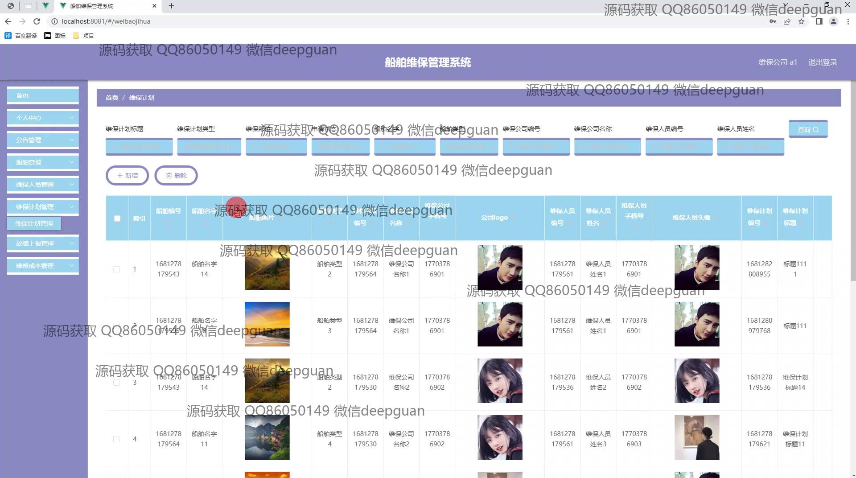Open the 项目 bookmarks folder
Image resolution: width=856 pixels, height=478 pixels.
[x=83, y=36]
